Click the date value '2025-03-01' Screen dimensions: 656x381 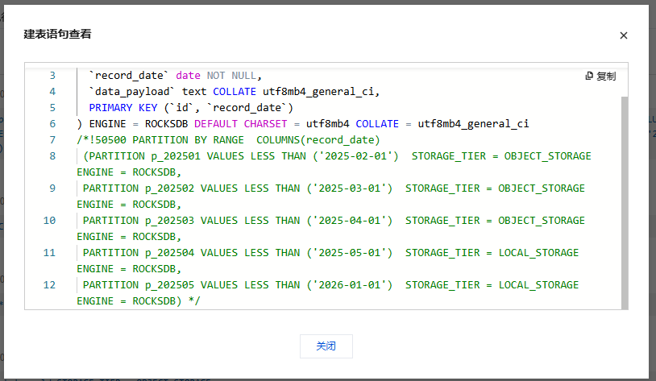[349, 188]
